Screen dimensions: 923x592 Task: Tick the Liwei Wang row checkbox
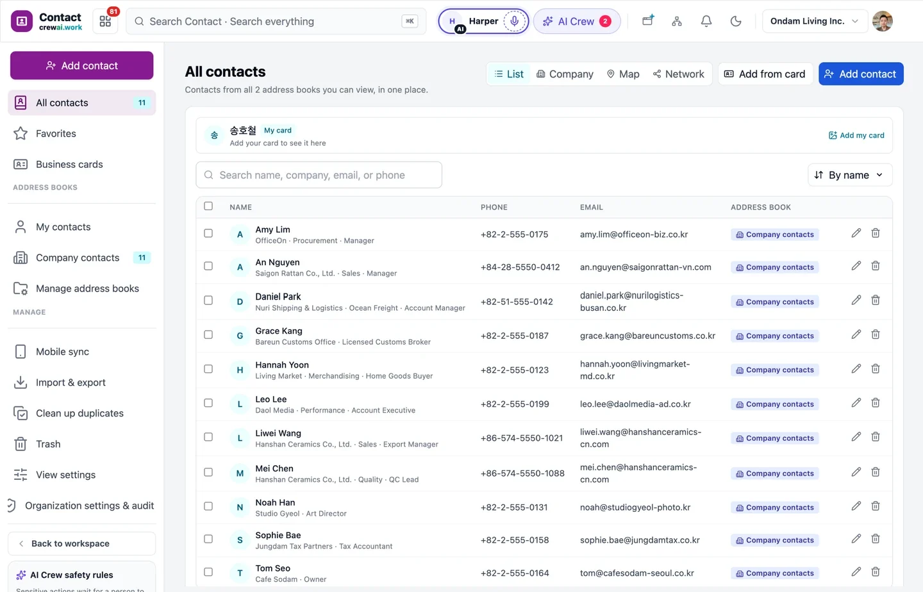(x=208, y=437)
